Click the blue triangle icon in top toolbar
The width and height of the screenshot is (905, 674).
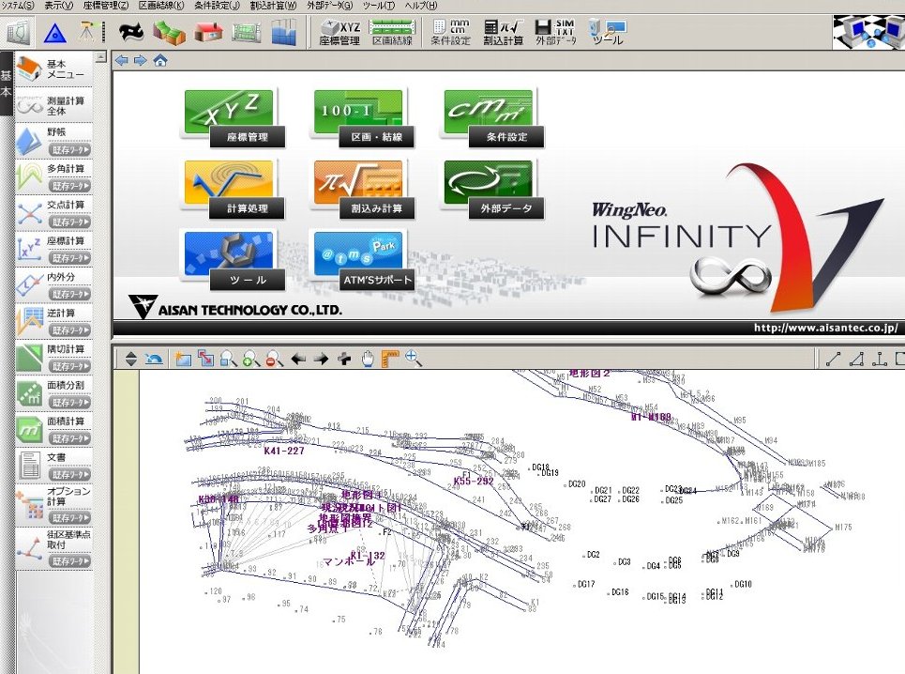[54, 32]
